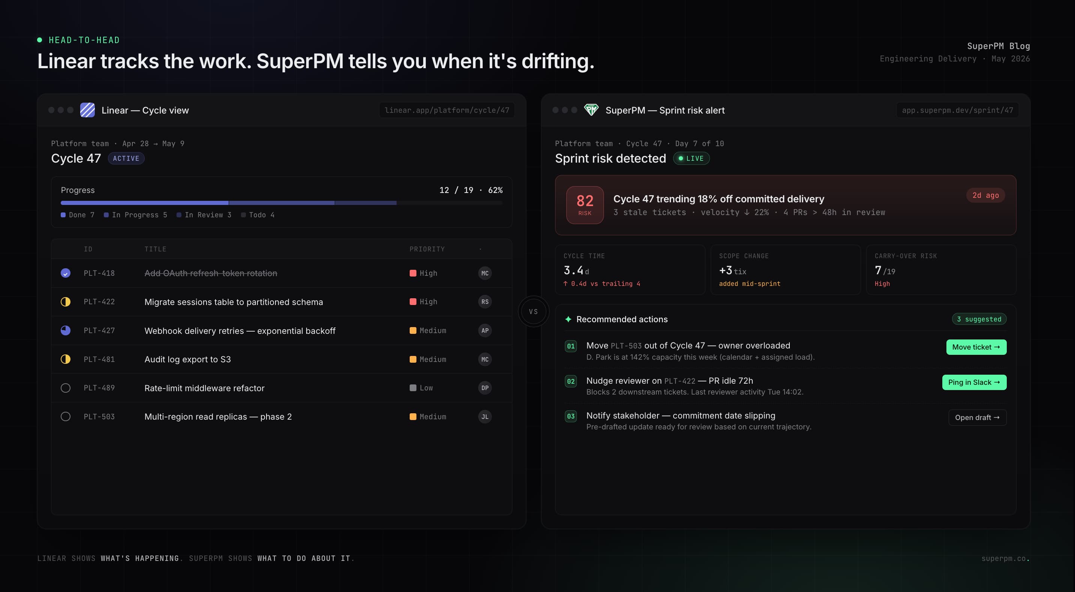Sort by the ID column header
This screenshot has height=592, width=1075.
(88, 249)
